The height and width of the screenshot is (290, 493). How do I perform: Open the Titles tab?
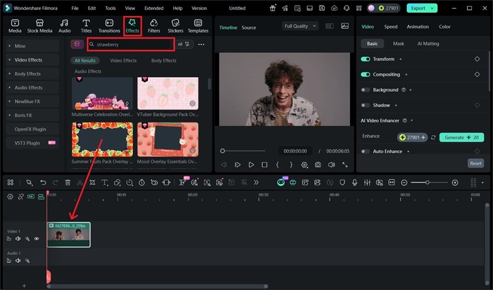click(x=86, y=26)
